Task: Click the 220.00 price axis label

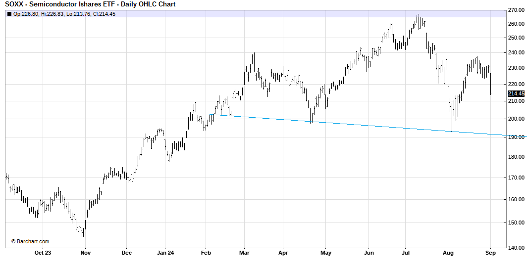Action: [516, 84]
